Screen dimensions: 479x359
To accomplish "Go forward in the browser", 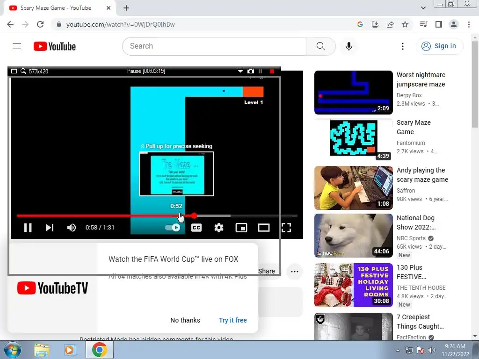I will (25, 24).
